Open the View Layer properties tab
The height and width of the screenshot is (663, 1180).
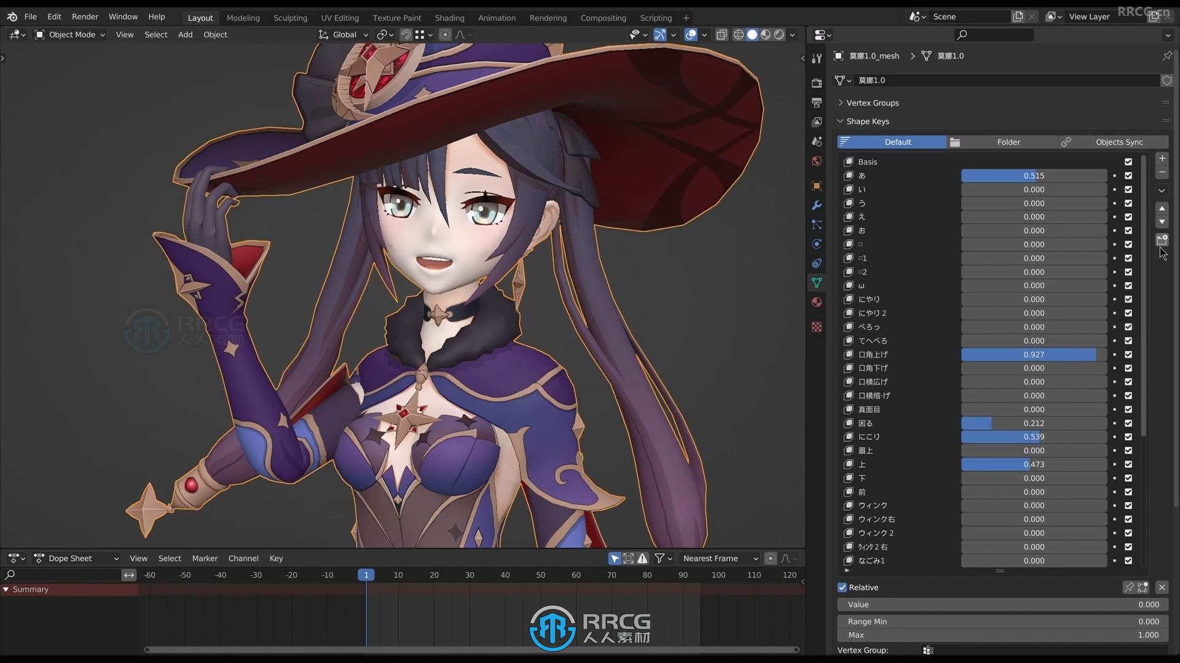click(816, 122)
